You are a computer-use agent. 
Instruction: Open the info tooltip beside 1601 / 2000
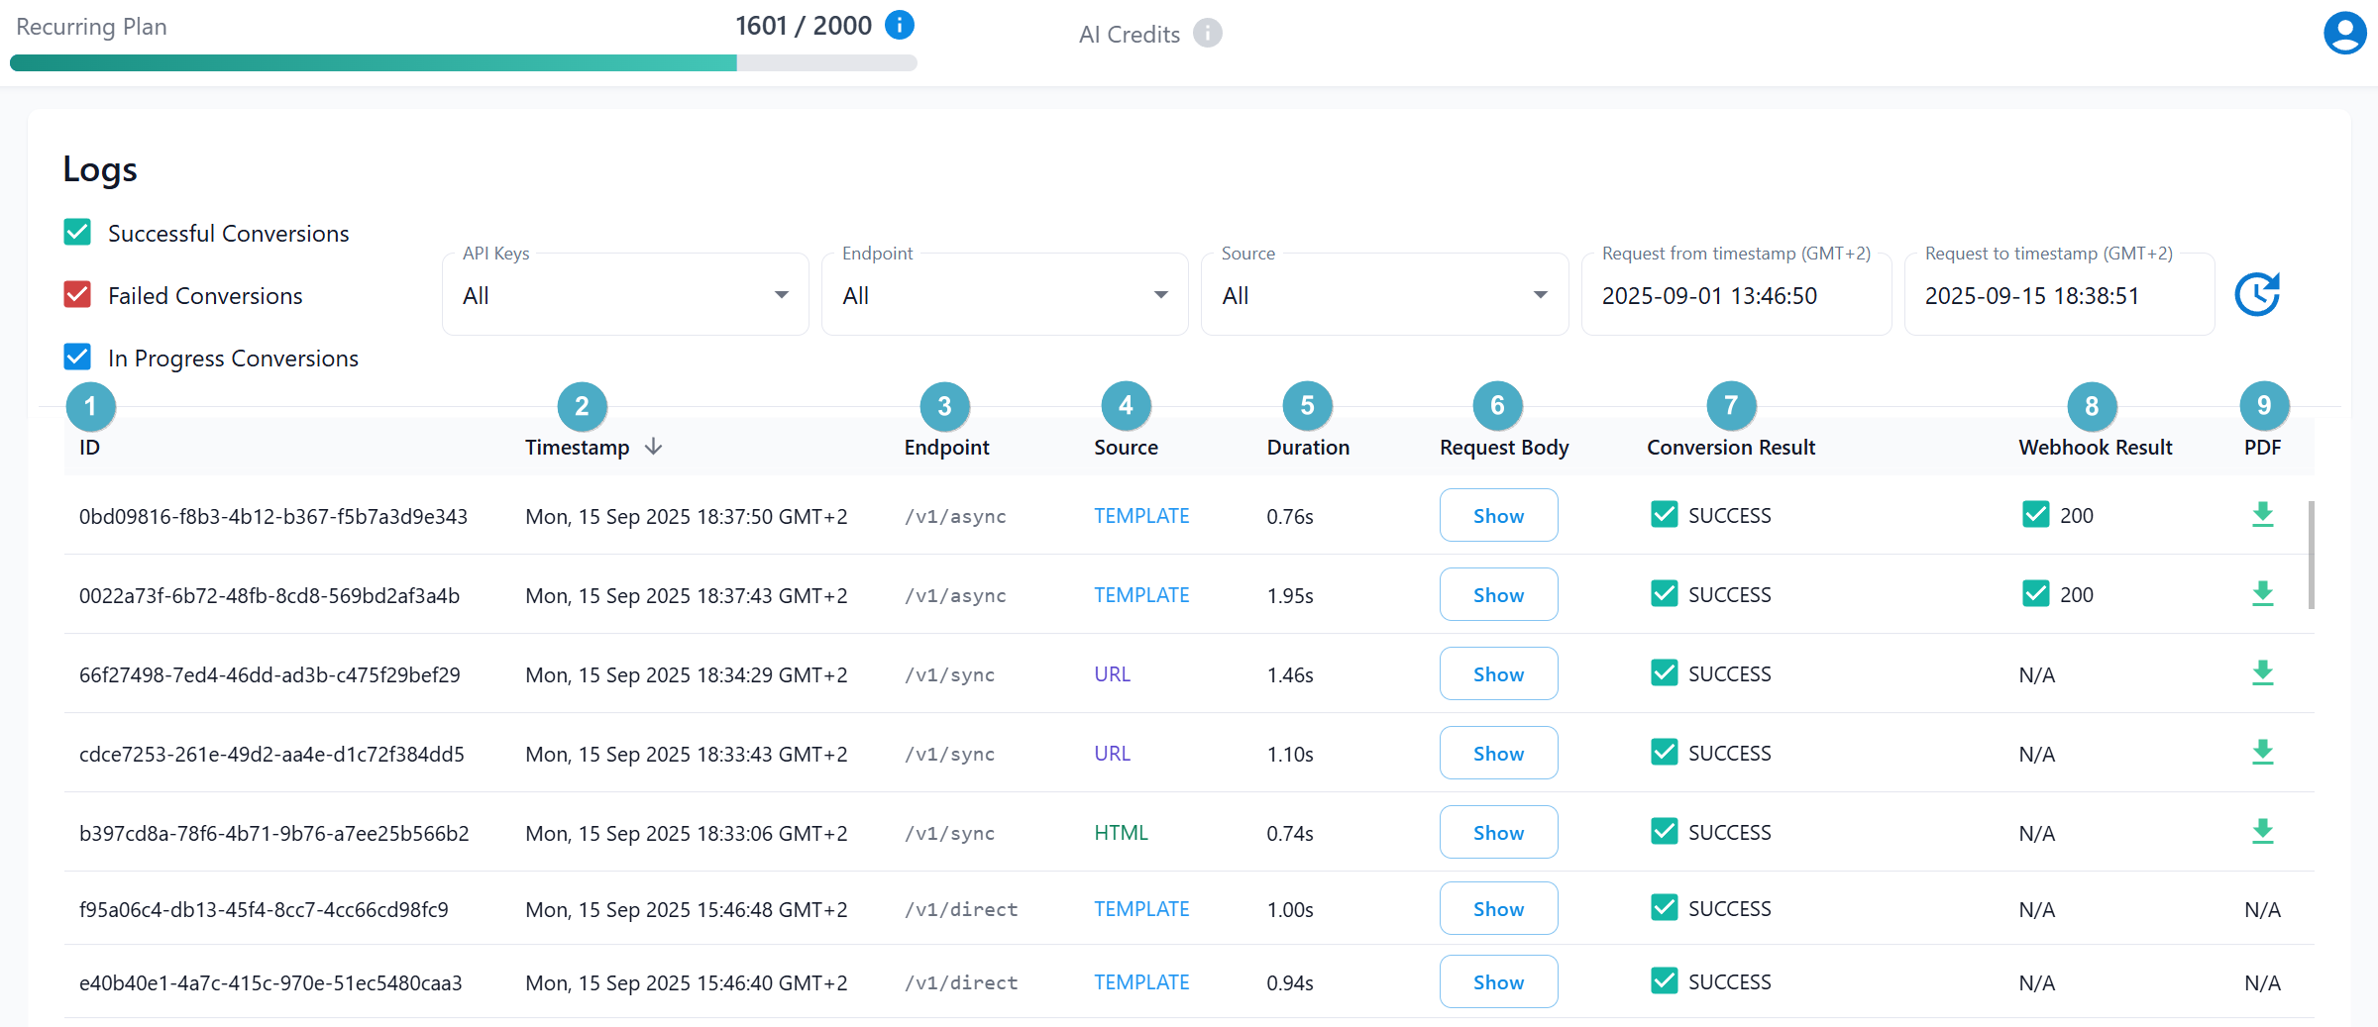900,25
